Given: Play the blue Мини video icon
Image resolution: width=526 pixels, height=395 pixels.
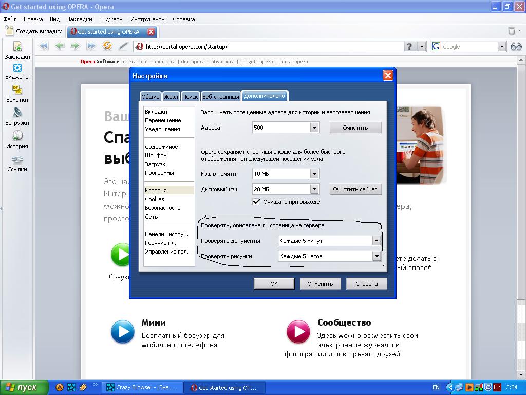Looking at the screenshot, I should (122, 332).
